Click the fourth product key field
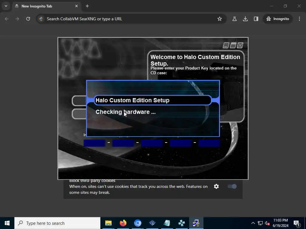 click(x=180, y=143)
